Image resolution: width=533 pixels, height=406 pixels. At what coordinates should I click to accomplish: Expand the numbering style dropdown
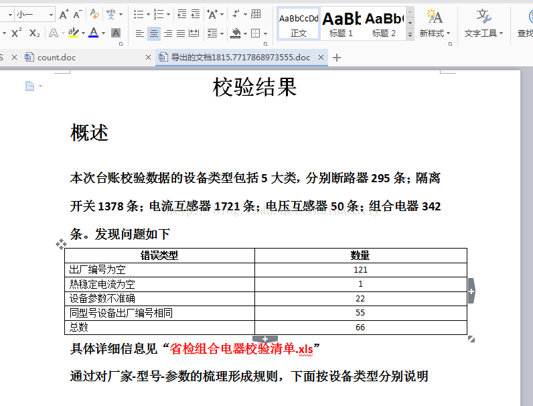(168, 15)
